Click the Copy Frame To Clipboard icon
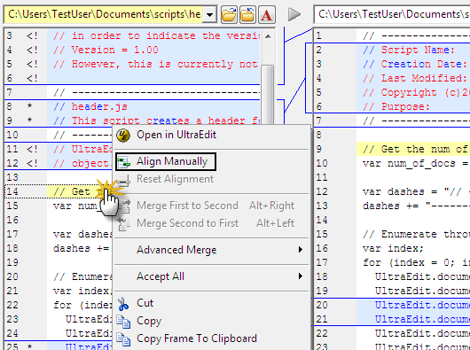This screenshot has width=470, height=350. pyautogui.click(x=123, y=339)
